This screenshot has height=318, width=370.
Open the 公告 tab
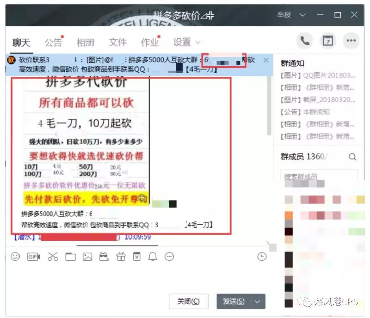[x=53, y=42]
